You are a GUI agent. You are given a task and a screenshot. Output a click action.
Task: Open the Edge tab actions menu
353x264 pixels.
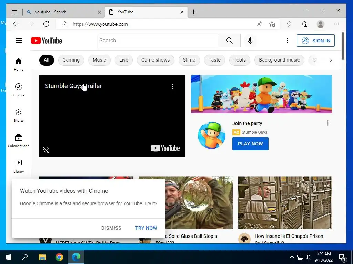point(14,12)
